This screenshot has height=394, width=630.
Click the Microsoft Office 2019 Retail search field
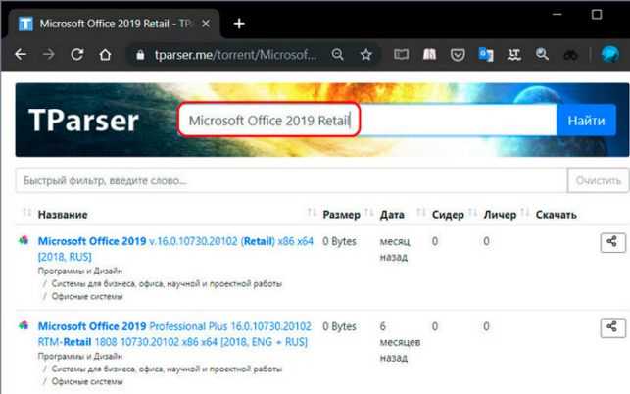pos(367,120)
